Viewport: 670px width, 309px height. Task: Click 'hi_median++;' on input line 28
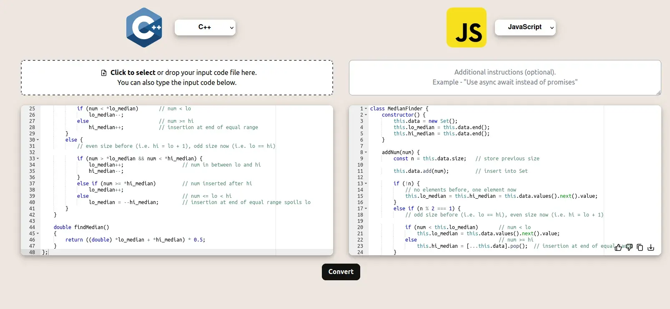coord(106,127)
